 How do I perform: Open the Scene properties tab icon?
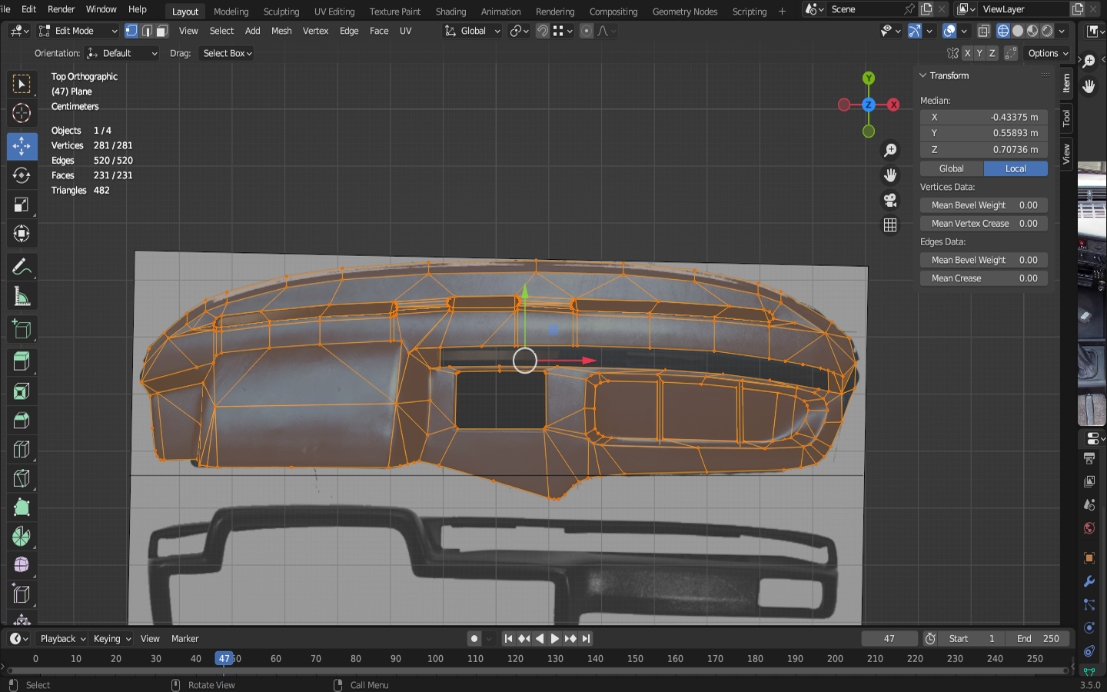(1089, 505)
